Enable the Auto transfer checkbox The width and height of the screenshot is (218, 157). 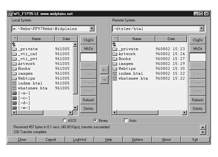tap(126, 121)
